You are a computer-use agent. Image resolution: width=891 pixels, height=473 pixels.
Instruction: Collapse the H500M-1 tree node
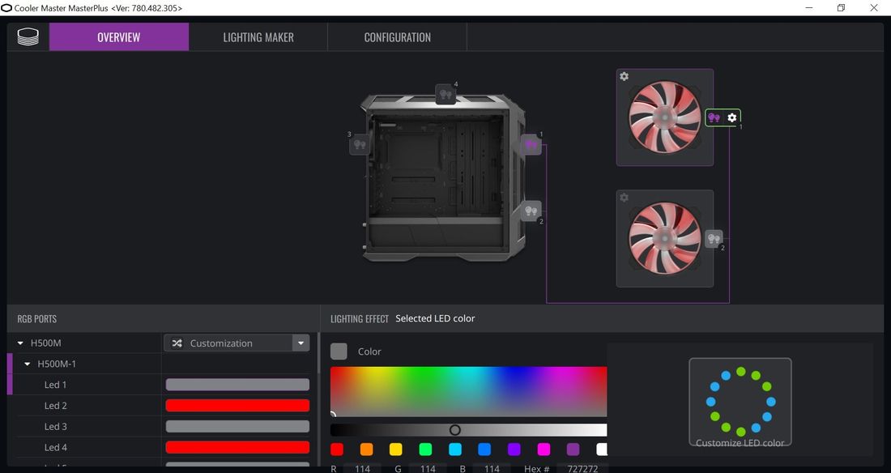tap(28, 364)
